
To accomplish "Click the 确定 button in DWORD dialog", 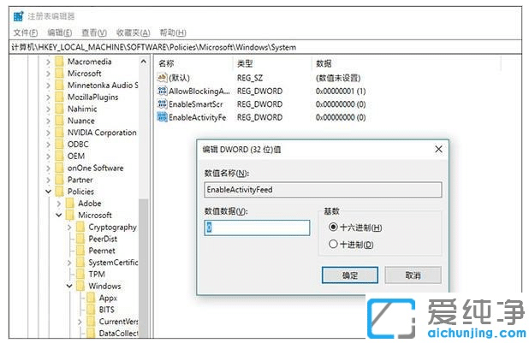I will pyautogui.click(x=350, y=275).
